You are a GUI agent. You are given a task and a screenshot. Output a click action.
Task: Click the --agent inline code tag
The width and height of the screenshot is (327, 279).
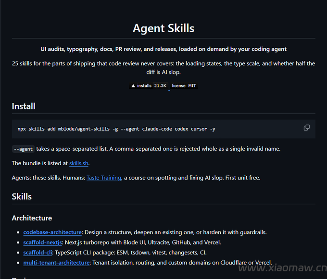click(23, 149)
